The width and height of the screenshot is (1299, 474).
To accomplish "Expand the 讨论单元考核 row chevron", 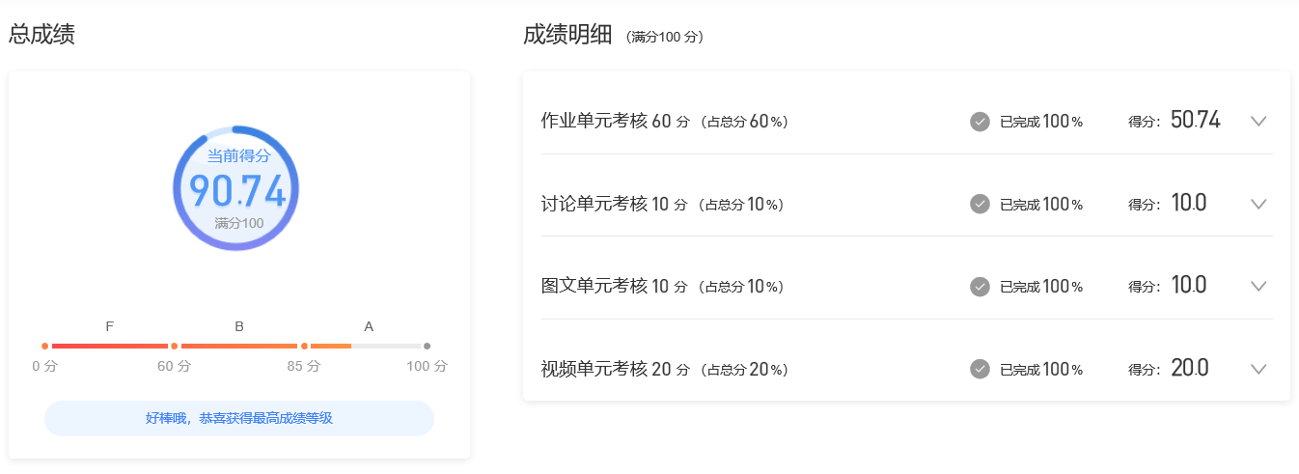I will 1258,204.
